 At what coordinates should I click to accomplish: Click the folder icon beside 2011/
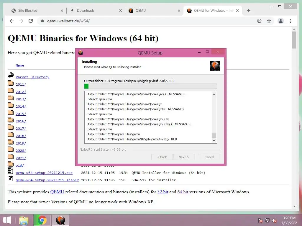pyautogui.click(x=11, y=83)
